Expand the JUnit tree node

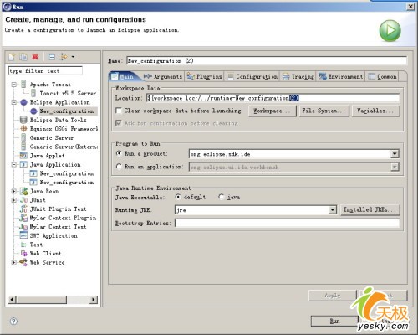(x=14, y=200)
